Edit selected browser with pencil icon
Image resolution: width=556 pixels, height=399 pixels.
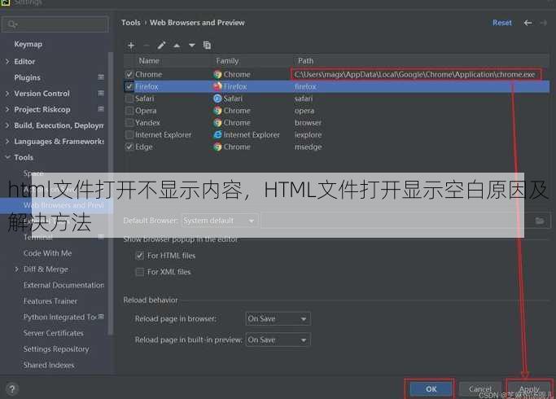pyautogui.click(x=161, y=46)
